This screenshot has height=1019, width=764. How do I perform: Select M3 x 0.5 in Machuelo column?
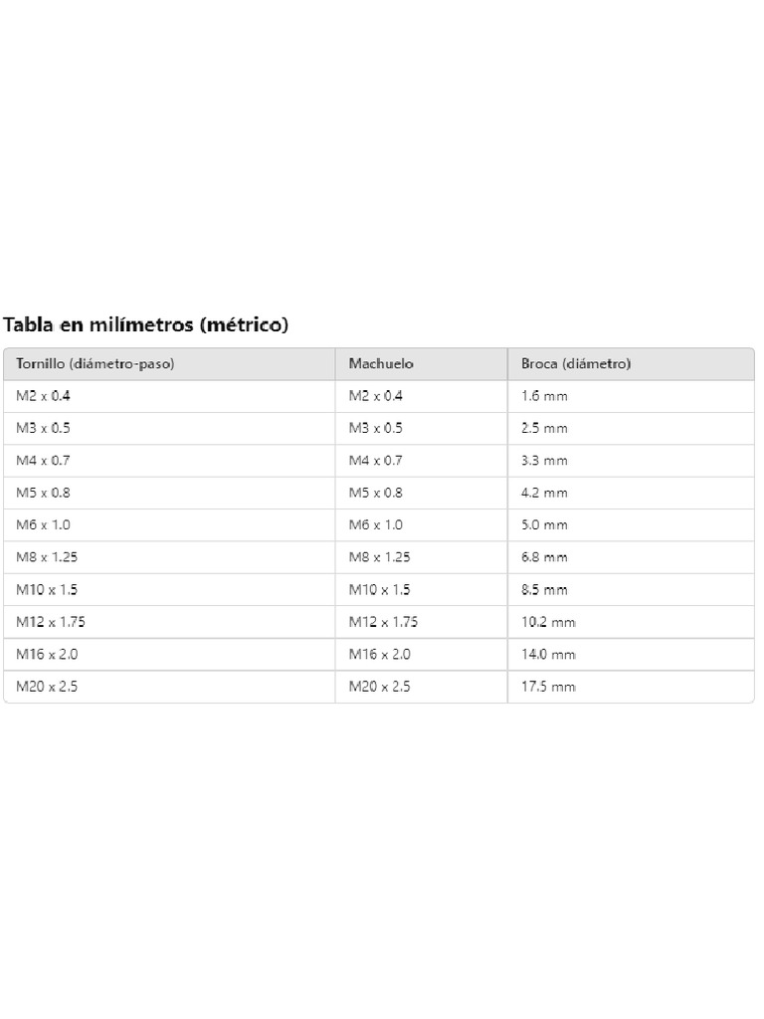(x=376, y=428)
